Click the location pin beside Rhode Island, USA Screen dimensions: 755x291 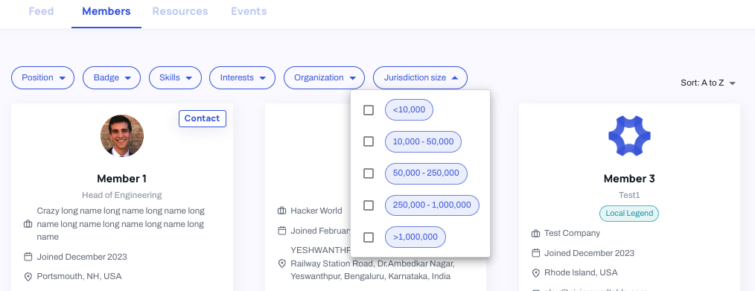point(535,272)
